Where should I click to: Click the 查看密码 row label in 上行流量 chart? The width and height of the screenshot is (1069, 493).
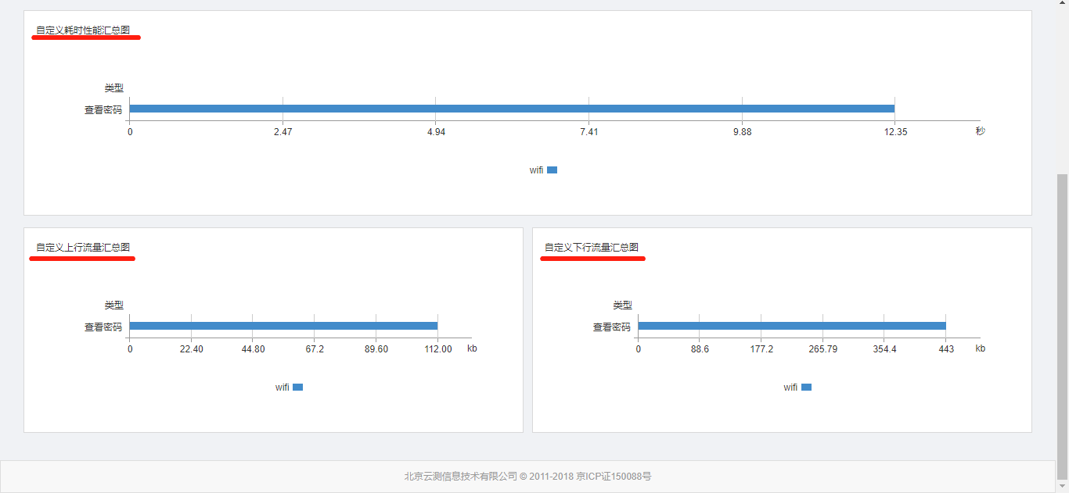[103, 327]
